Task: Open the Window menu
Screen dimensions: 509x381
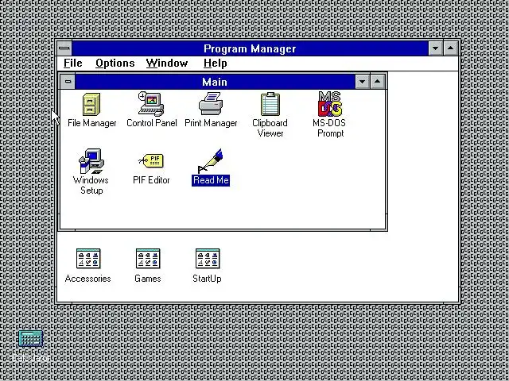Action: [167, 63]
